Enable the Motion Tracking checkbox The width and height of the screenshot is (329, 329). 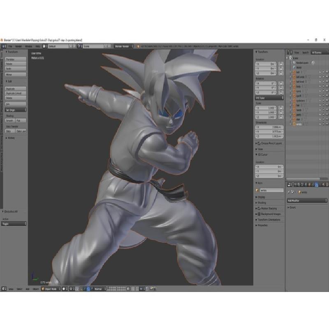[259, 209]
